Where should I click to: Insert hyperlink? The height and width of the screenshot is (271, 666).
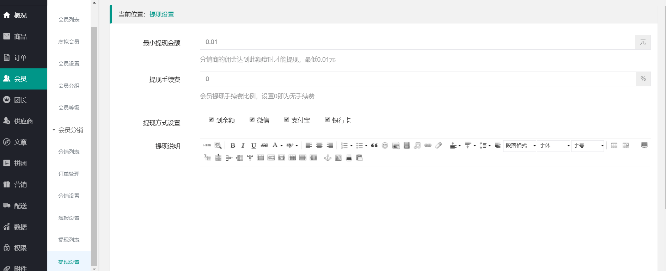(428, 145)
